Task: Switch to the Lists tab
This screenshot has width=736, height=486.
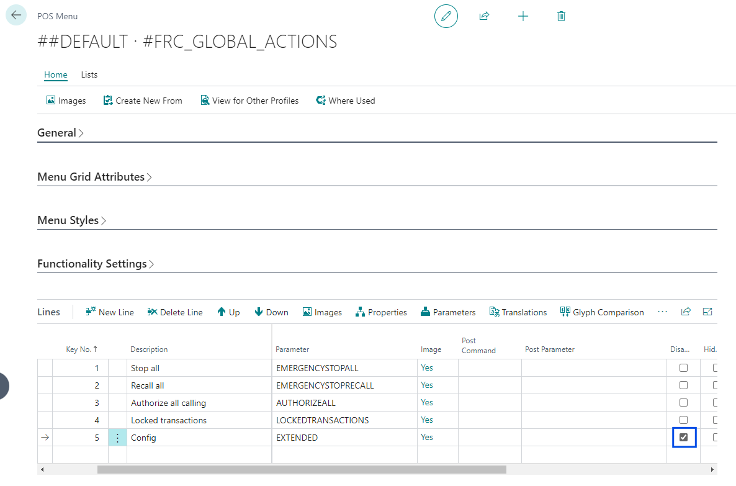Action: 89,74
